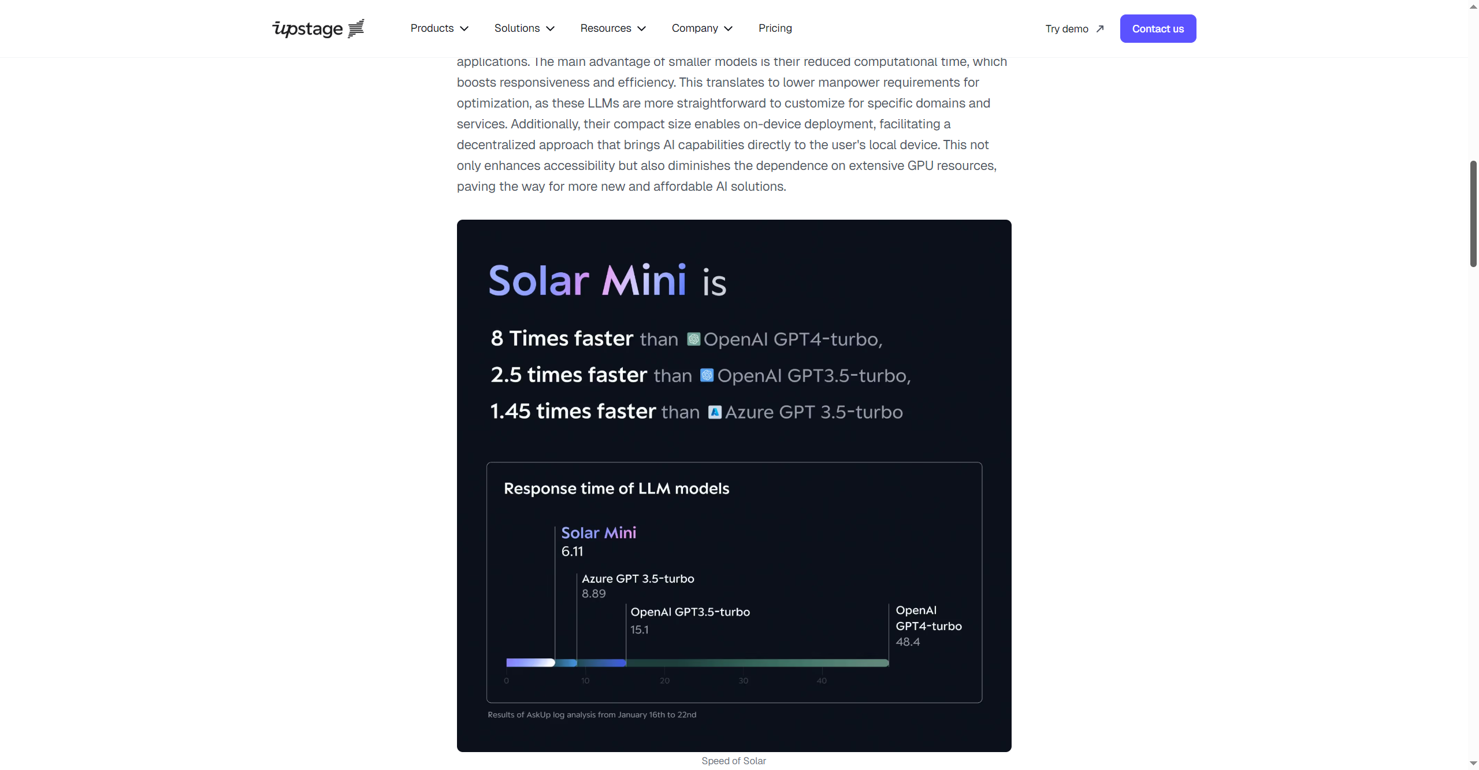Click the green GPT4-turbo bar segment
This screenshot has height=770, width=1479.
[757, 662]
